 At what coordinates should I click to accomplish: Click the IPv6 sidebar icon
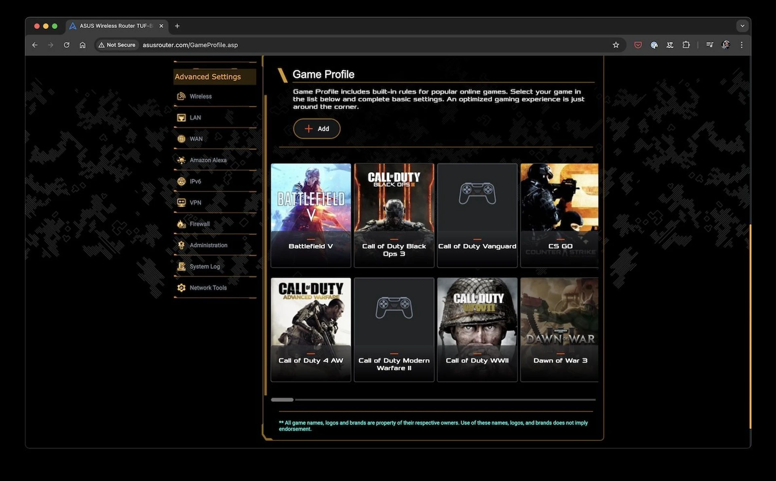(x=181, y=181)
